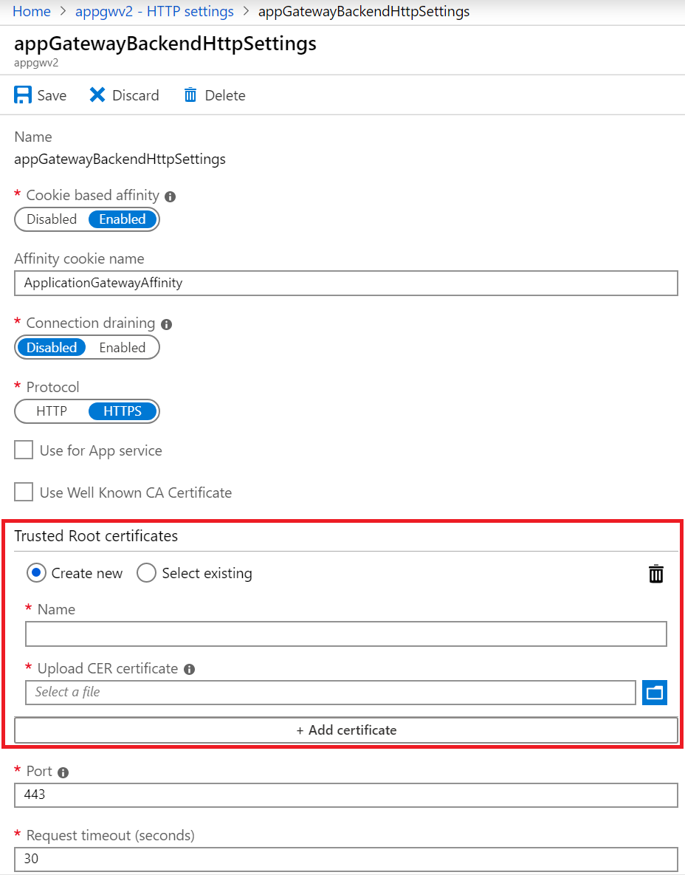Focus Request timeout field showing 30
The image size is (685, 875).
[346, 859]
